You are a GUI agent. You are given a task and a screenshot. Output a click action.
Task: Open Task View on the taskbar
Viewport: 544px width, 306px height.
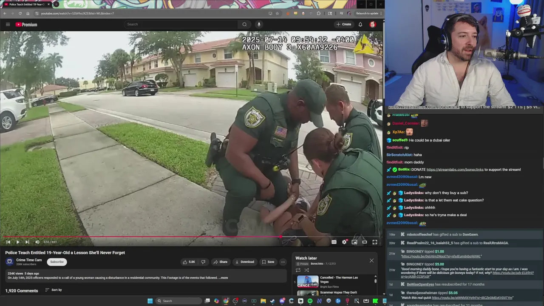tap(207, 301)
